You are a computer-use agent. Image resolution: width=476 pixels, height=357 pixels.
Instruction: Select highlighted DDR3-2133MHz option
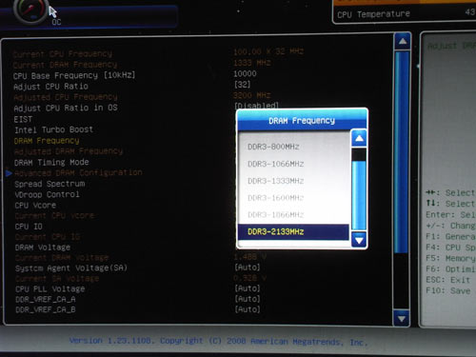pos(293,231)
